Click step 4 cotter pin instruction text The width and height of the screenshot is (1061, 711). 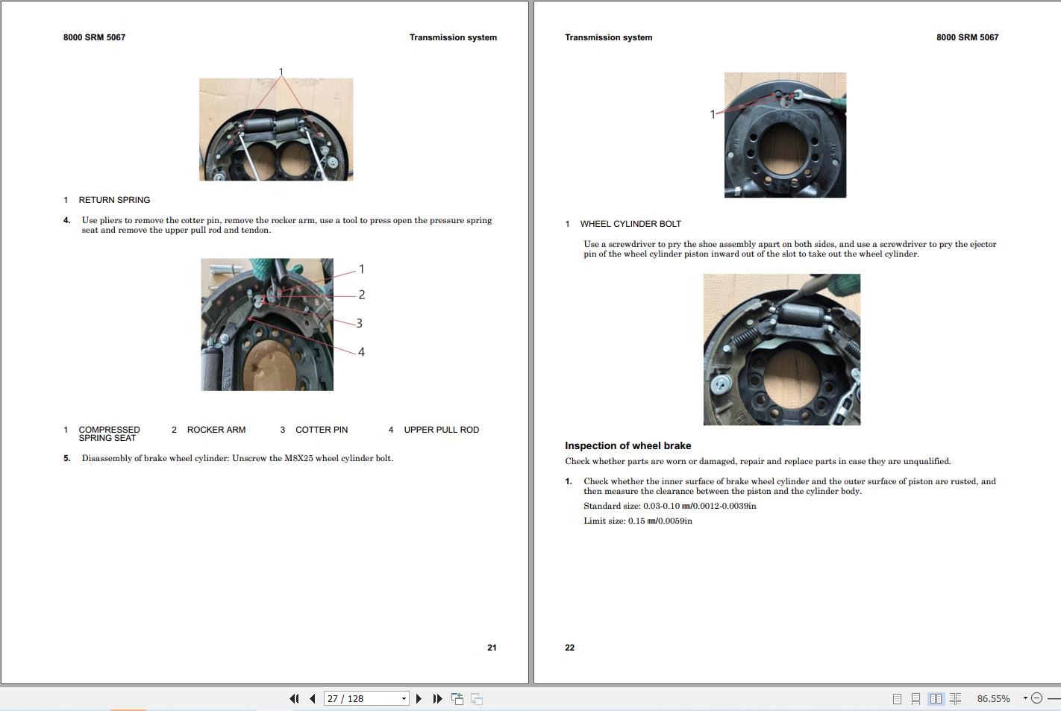tap(287, 225)
